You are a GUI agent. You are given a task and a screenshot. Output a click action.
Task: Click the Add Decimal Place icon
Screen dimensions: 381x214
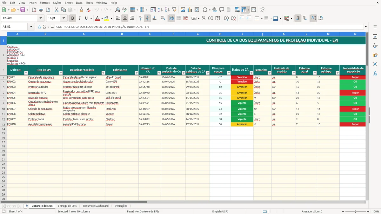coord(226,18)
